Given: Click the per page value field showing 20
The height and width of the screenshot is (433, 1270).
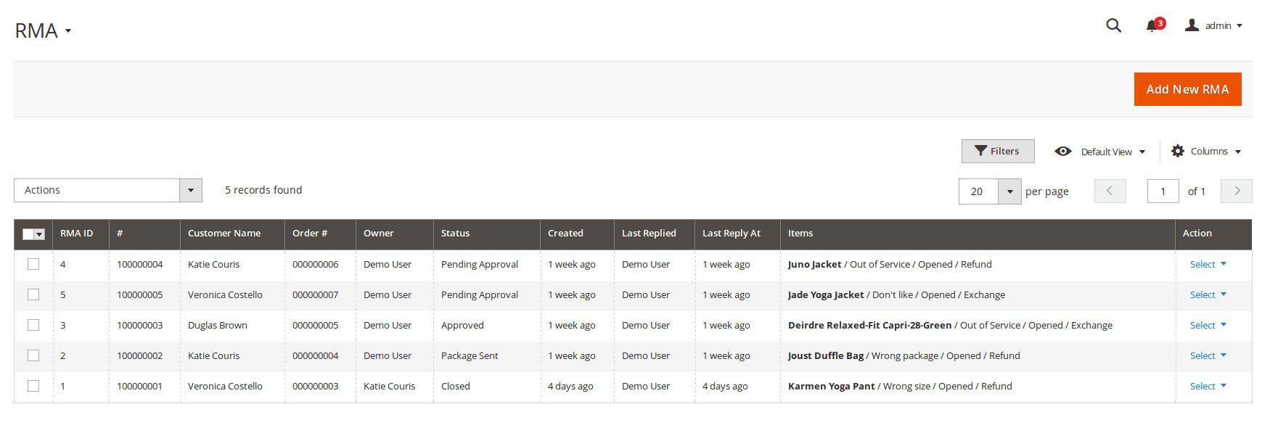Looking at the screenshot, I should 978,191.
